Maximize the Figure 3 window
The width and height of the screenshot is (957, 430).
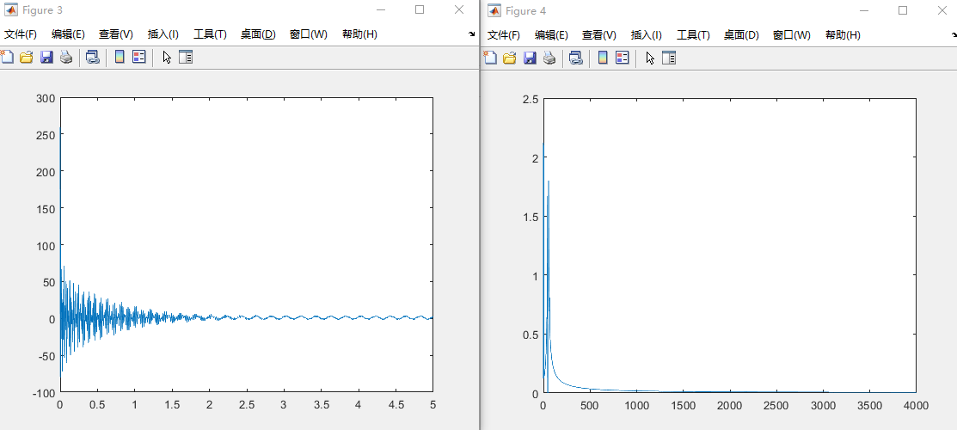(420, 10)
